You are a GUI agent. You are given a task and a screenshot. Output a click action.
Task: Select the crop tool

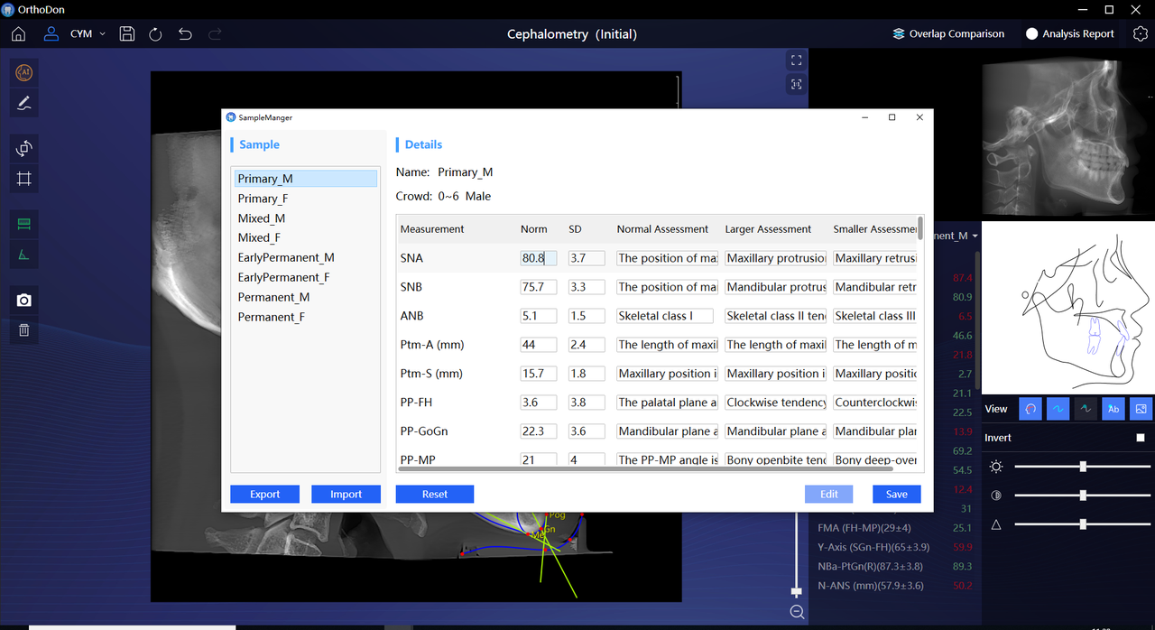tap(24, 179)
